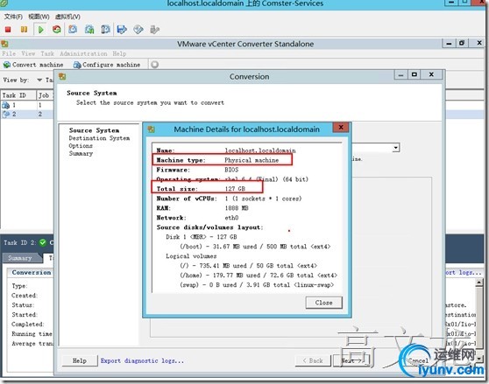Click Close button in Machine Details dialog
This screenshot has height=384, width=489.
[323, 303]
